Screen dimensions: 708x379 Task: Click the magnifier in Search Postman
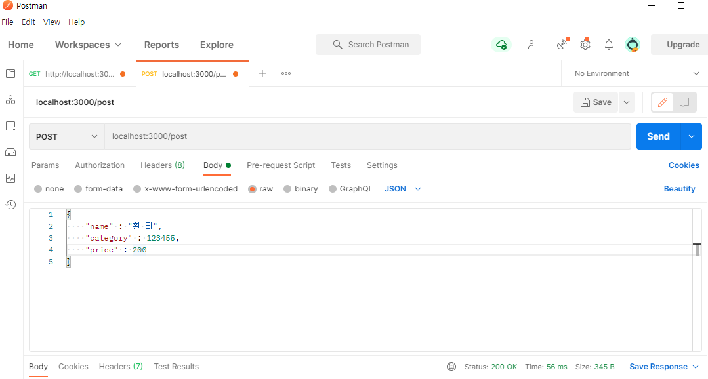click(337, 45)
